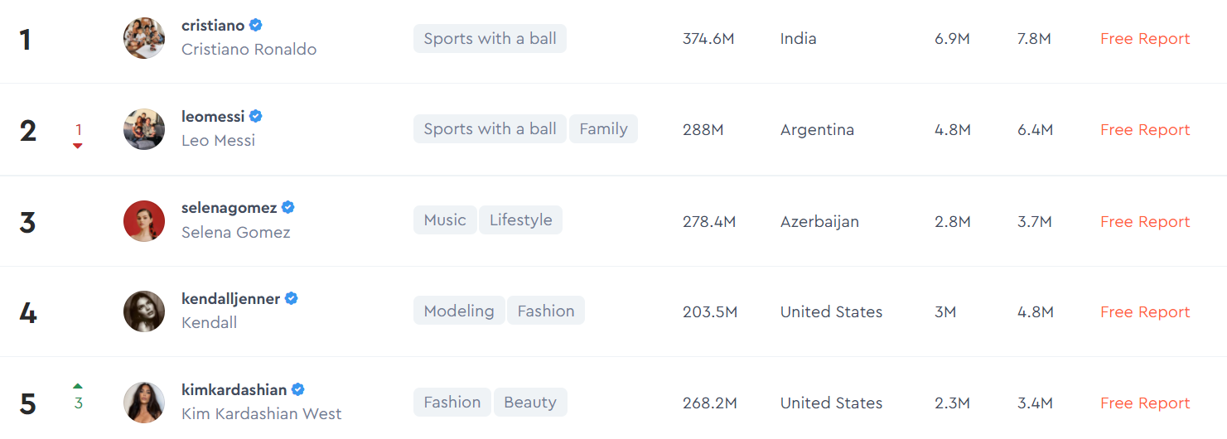Get Free Report for Selena Gomez
The height and width of the screenshot is (439, 1227).
(x=1145, y=222)
